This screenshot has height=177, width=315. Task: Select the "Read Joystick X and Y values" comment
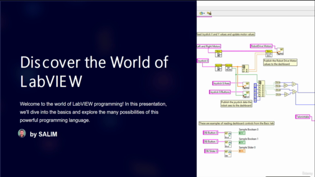[226, 34]
